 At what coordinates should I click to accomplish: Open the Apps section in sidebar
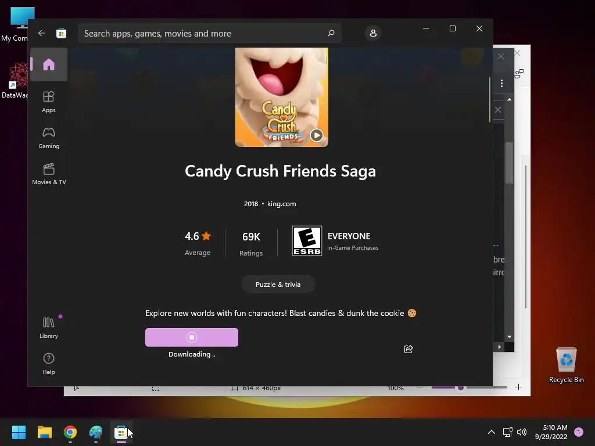pos(49,102)
